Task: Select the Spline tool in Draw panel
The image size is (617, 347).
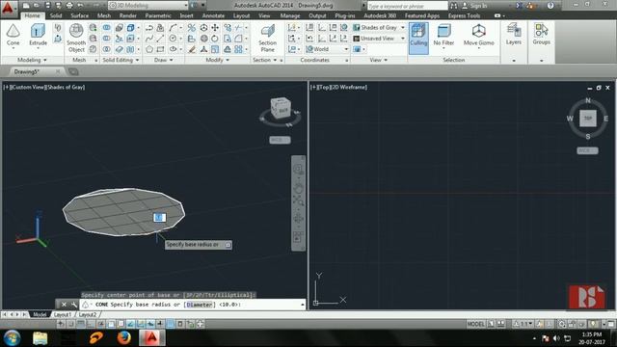Action: 149,39
